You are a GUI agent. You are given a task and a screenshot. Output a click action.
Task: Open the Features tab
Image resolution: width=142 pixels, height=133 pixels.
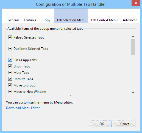click(x=30, y=20)
